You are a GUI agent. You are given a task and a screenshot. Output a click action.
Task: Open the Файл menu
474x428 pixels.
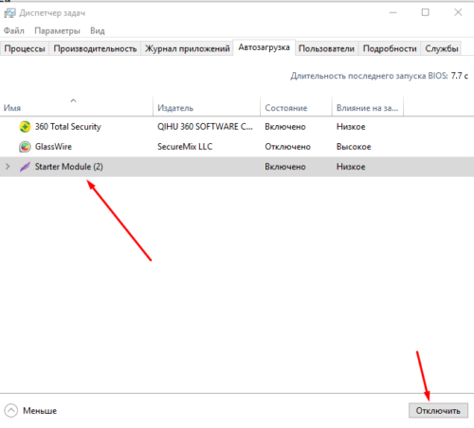pos(14,31)
